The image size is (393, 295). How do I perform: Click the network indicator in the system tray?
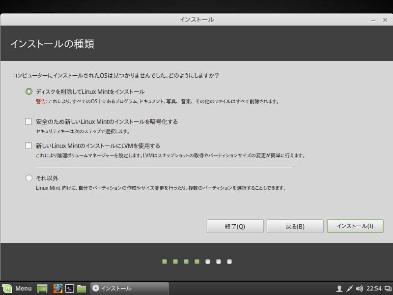[349, 289]
